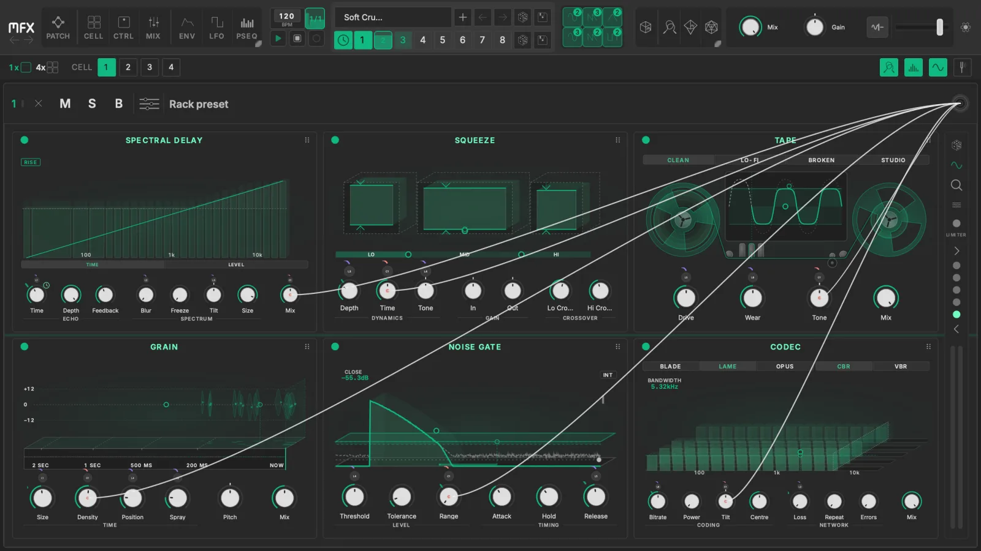Click the LEVEL tab in Spectral Delay
The height and width of the screenshot is (551, 981).
(236, 264)
